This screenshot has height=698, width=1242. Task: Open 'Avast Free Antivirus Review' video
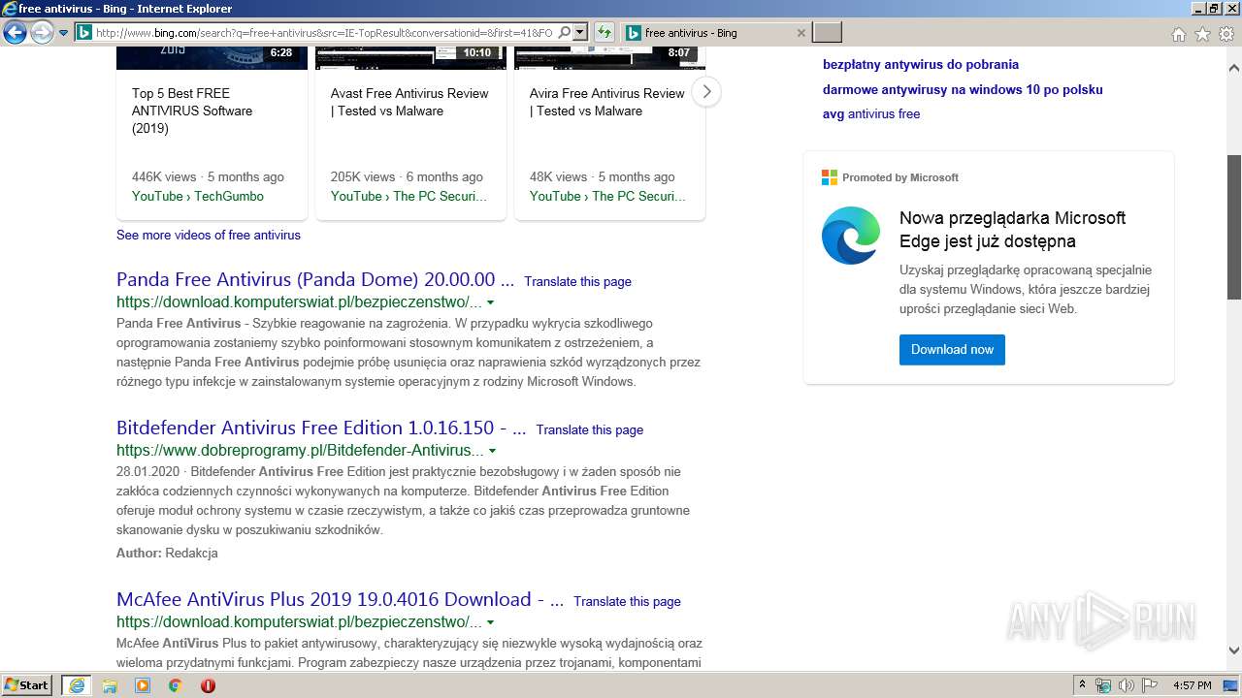pyautogui.click(x=409, y=102)
